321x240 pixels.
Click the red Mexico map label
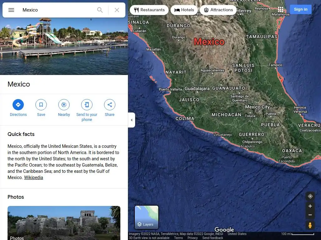coord(209,42)
